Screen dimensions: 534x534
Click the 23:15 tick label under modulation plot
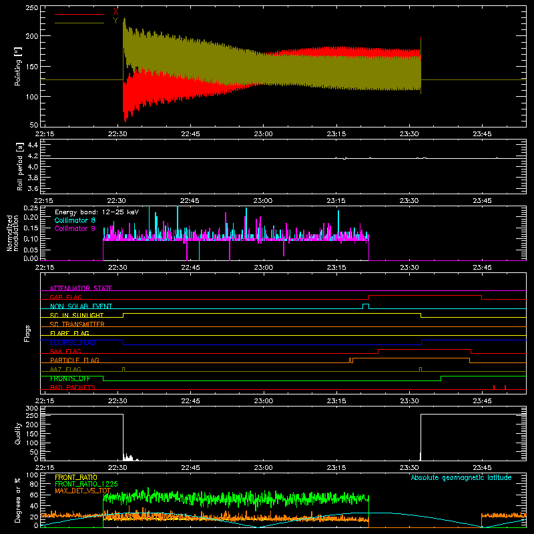(336, 268)
